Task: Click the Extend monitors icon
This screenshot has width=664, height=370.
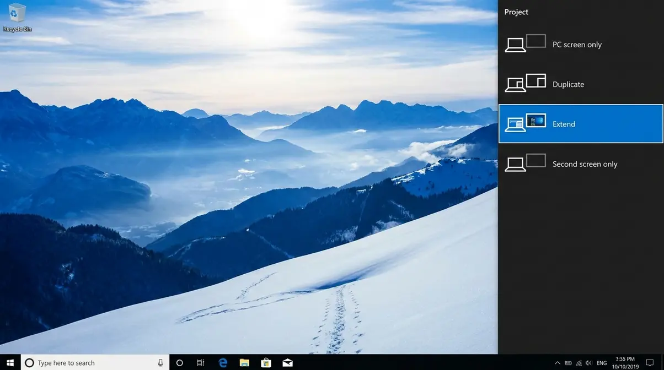Action: 526,123
